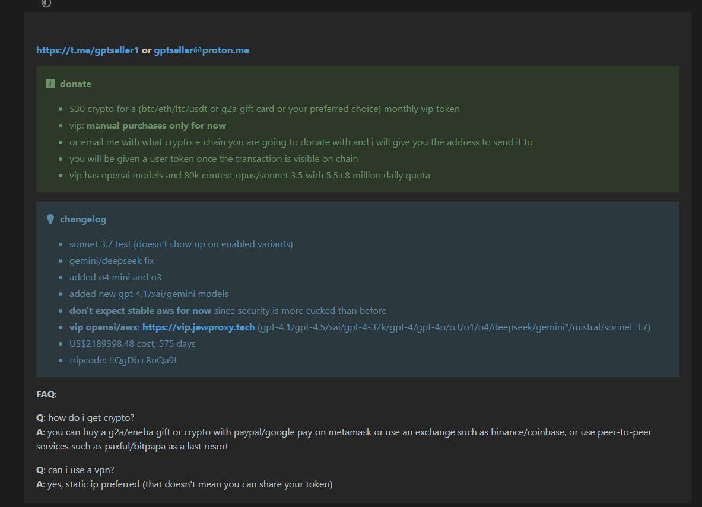This screenshot has width=702, height=507.
Task: Click the green info icon beside donate
Action: point(50,84)
